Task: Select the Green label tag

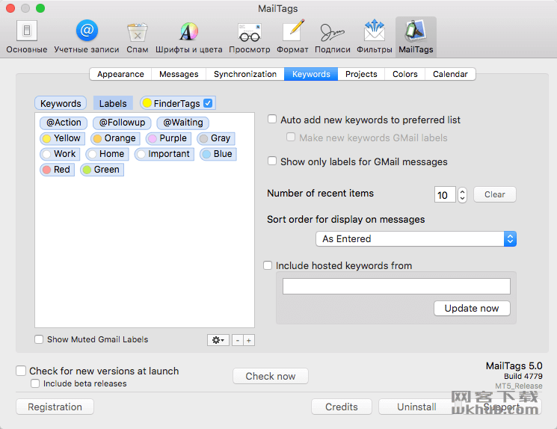Action: pyautogui.click(x=102, y=170)
